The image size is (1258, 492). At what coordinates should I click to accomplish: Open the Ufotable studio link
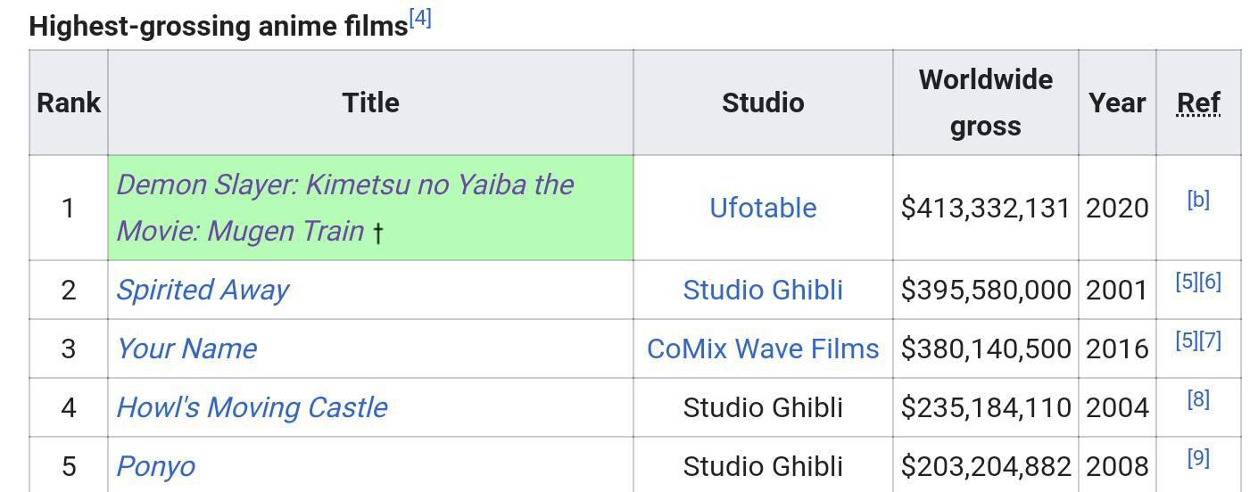point(763,208)
